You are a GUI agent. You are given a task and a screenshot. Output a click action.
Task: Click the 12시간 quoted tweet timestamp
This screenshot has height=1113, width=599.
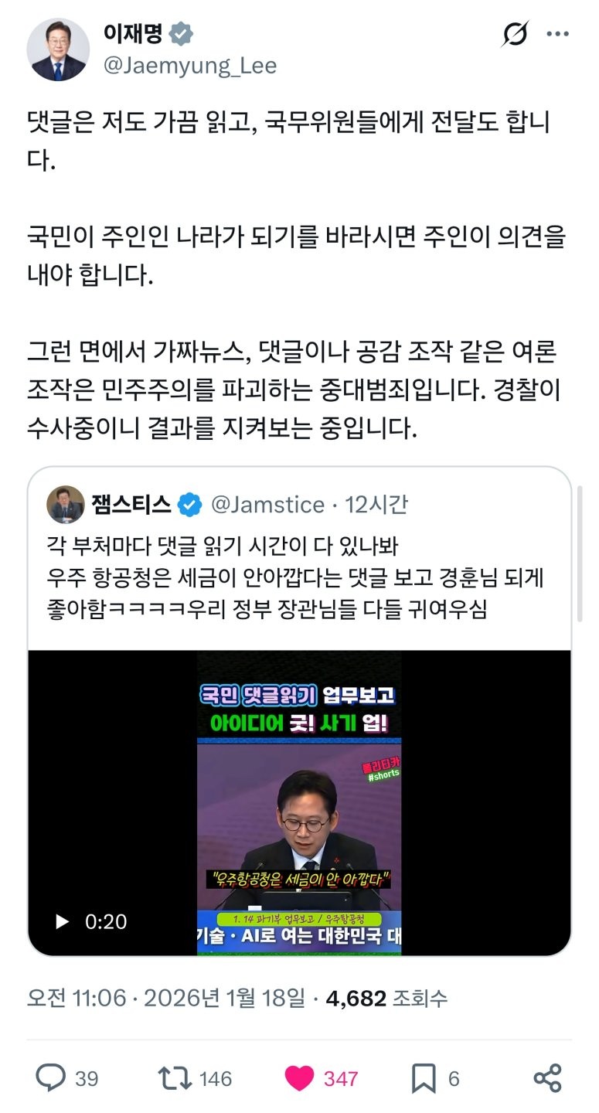(x=376, y=505)
